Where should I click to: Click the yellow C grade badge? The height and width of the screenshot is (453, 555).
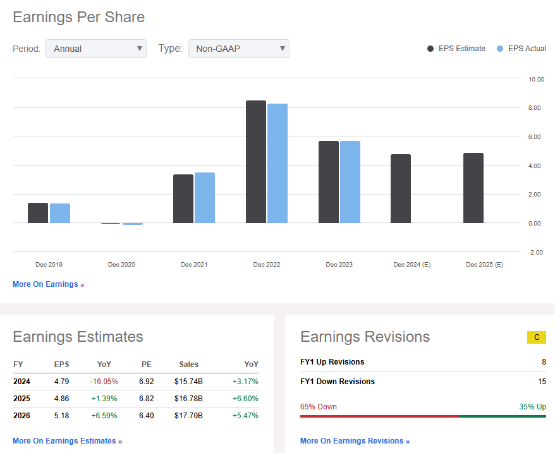pos(536,337)
